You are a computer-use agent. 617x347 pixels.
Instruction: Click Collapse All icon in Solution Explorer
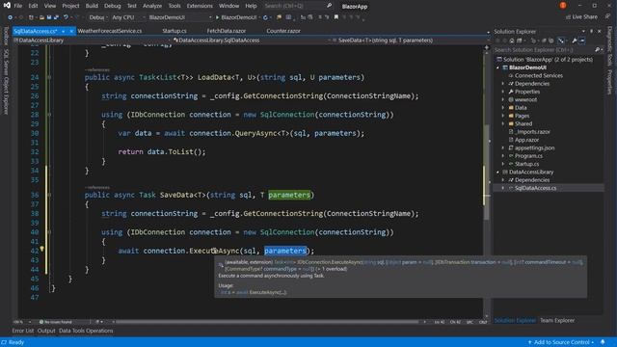click(544, 40)
